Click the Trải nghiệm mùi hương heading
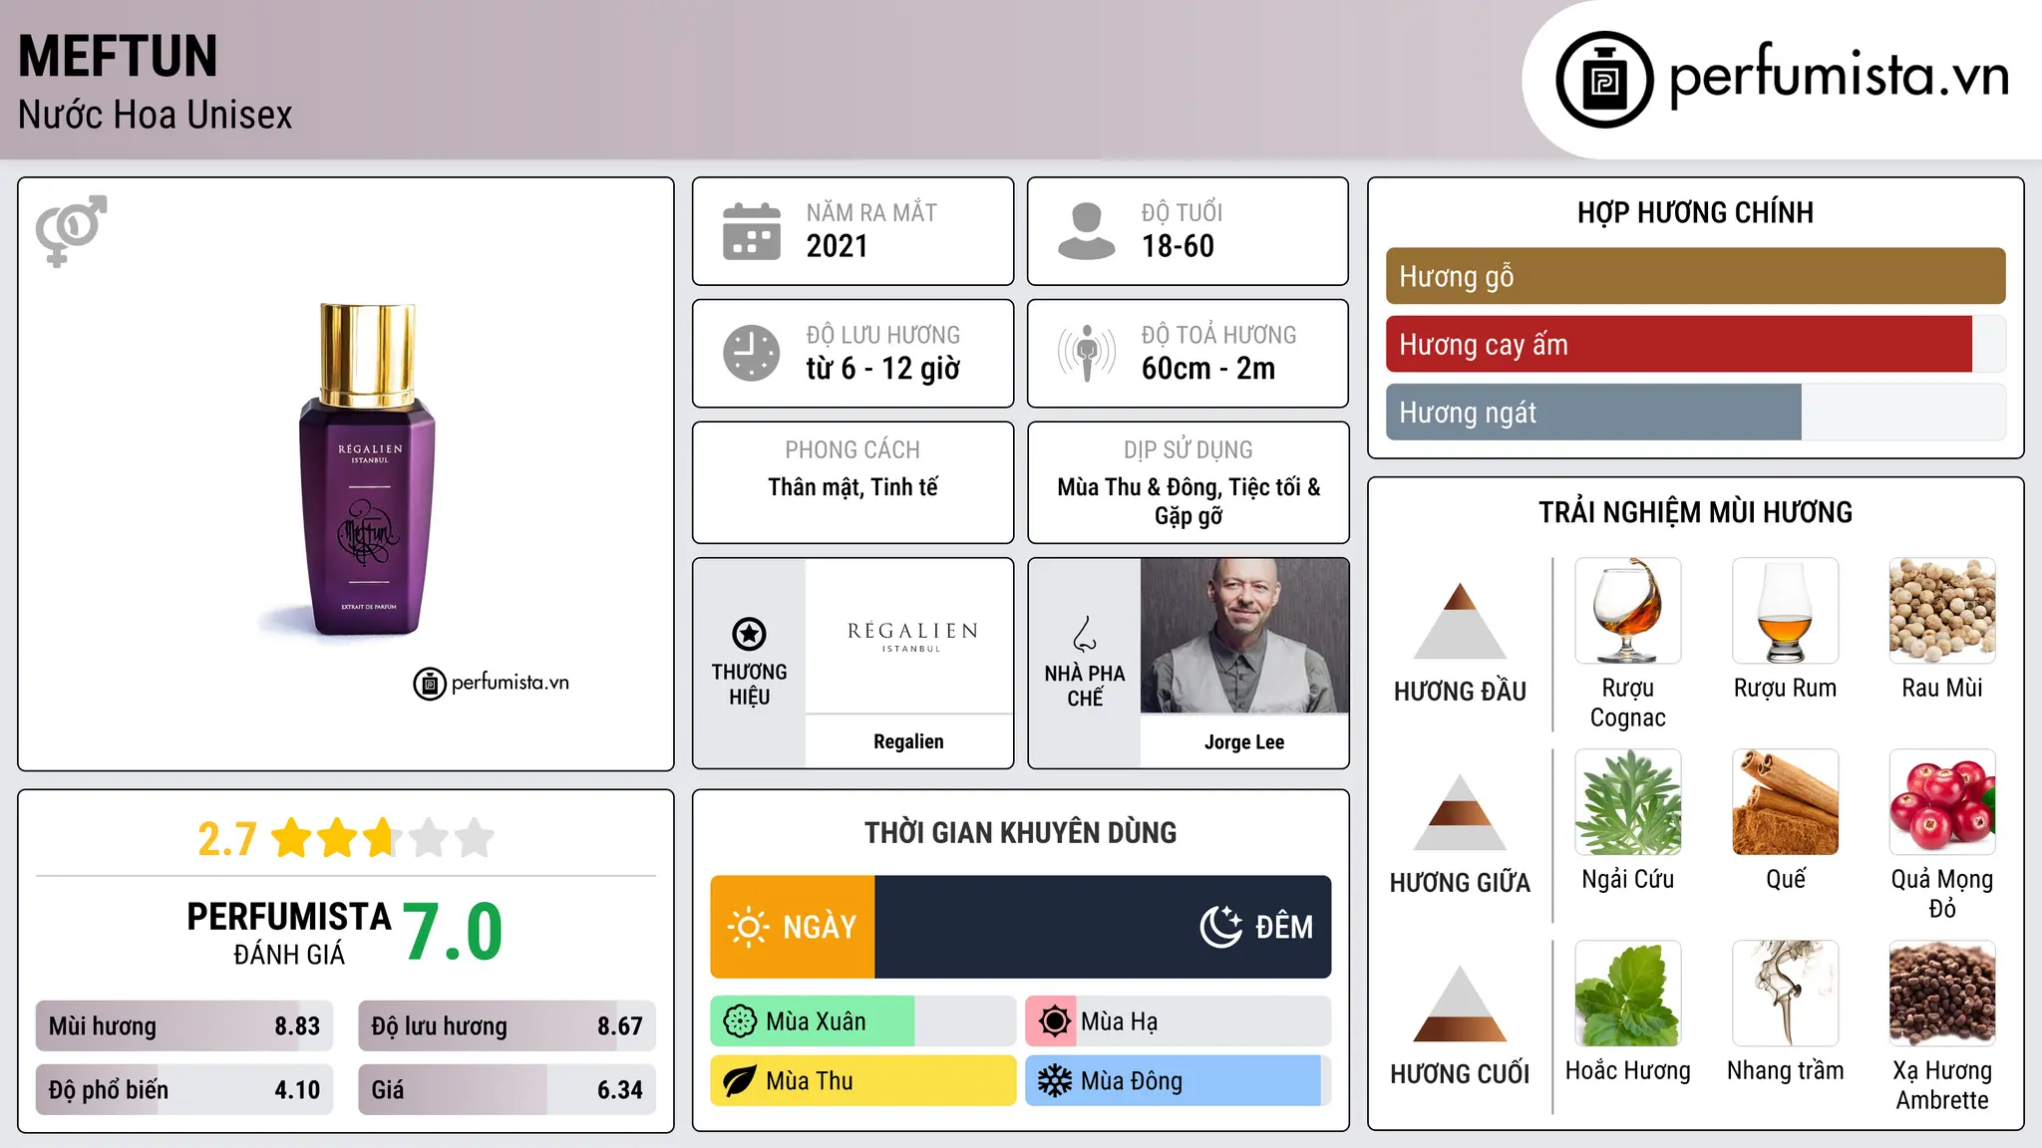Image resolution: width=2042 pixels, height=1148 pixels. point(1695,512)
